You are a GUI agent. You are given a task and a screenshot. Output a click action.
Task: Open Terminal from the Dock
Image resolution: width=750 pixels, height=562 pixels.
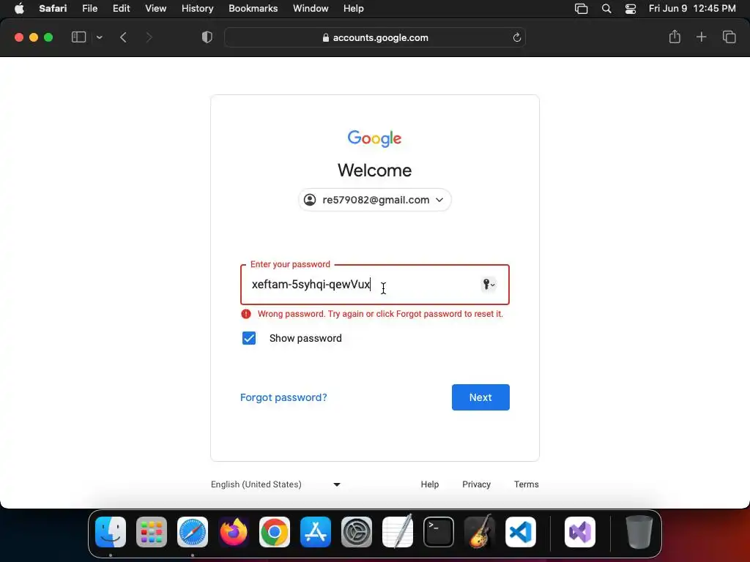439,532
